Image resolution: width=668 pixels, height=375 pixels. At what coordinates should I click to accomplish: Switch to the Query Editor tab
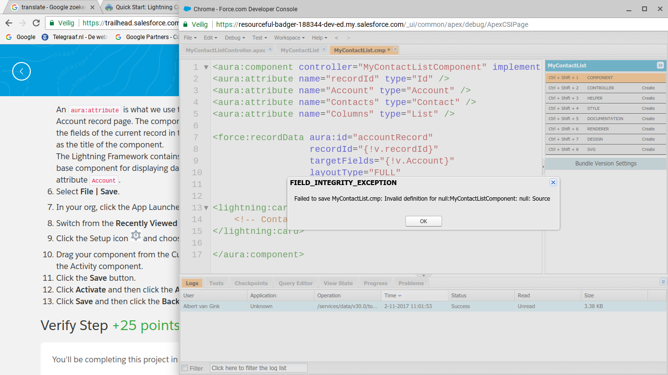coord(295,283)
